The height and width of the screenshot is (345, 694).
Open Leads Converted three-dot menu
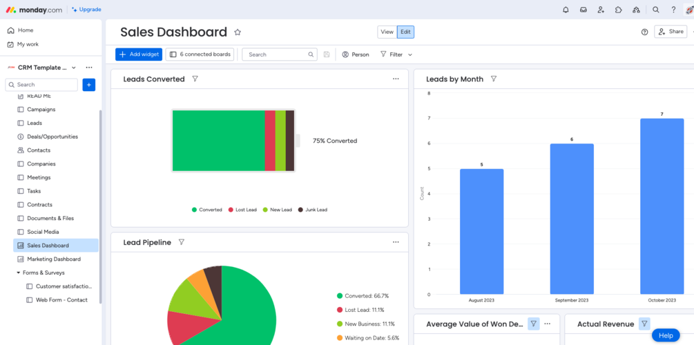point(396,79)
